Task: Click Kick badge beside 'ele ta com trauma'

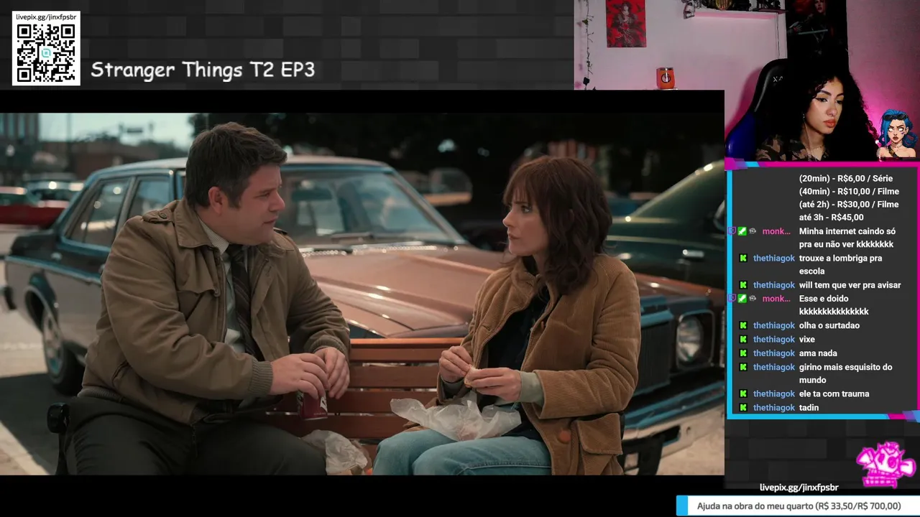Action: 743,394
